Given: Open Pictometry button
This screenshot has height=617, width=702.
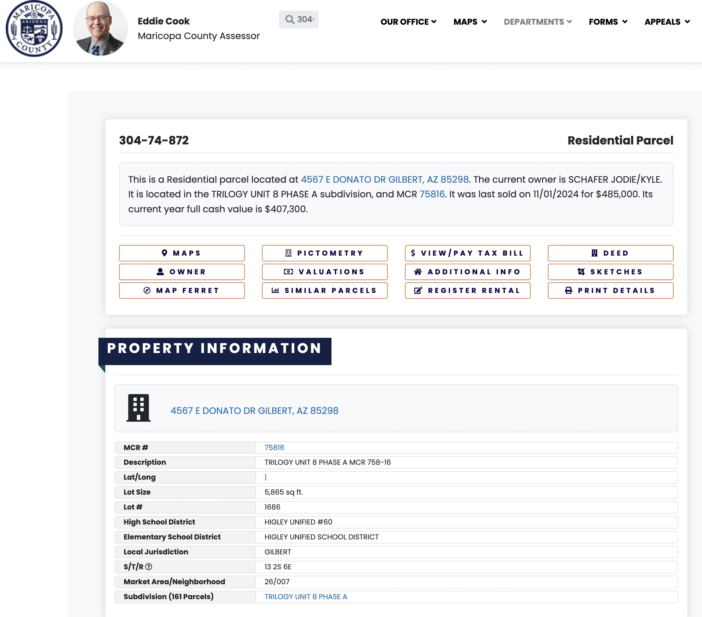Looking at the screenshot, I should (325, 253).
